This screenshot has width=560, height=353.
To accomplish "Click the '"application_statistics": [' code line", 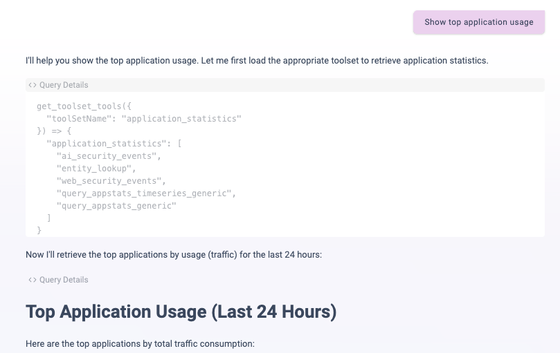I will [x=114, y=144].
